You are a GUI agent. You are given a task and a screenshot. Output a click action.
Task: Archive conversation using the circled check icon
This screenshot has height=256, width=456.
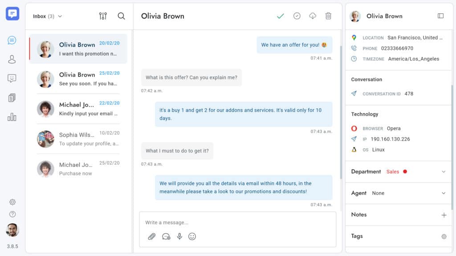pyautogui.click(x=297, y=16)
